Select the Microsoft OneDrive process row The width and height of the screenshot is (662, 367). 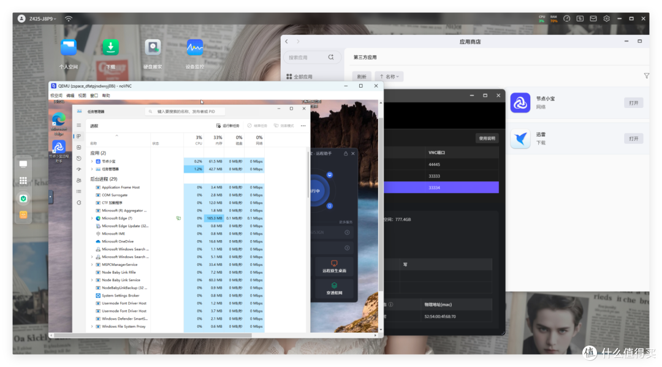(x=177, y=241)
